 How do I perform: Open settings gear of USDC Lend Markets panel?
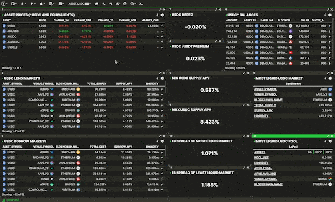pos(162,78)
